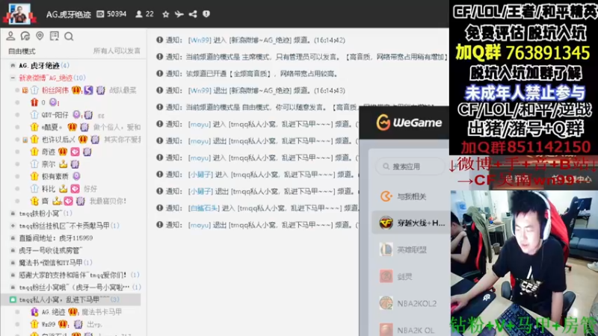598x336 pixels.
Task: Click the shield report icon in header
Action: pyautogui.click(x=206, y=14)
